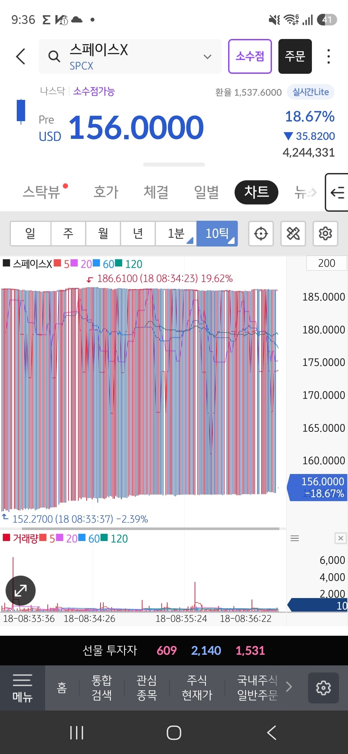Tap the 거래량 volume legend label
Viewport: 348px width, 754px height.
click(x=25, y=538)
